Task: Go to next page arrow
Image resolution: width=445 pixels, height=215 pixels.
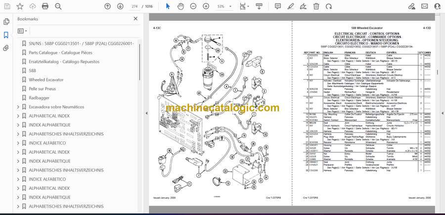Action: coord(120,6)
